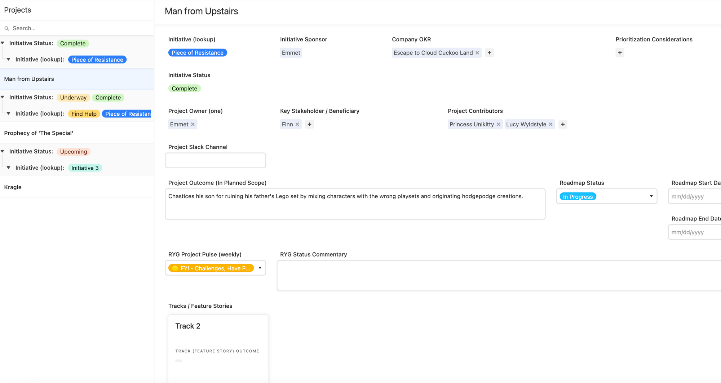Click the Find Help tag in sidebar

(x=84, y=113)
